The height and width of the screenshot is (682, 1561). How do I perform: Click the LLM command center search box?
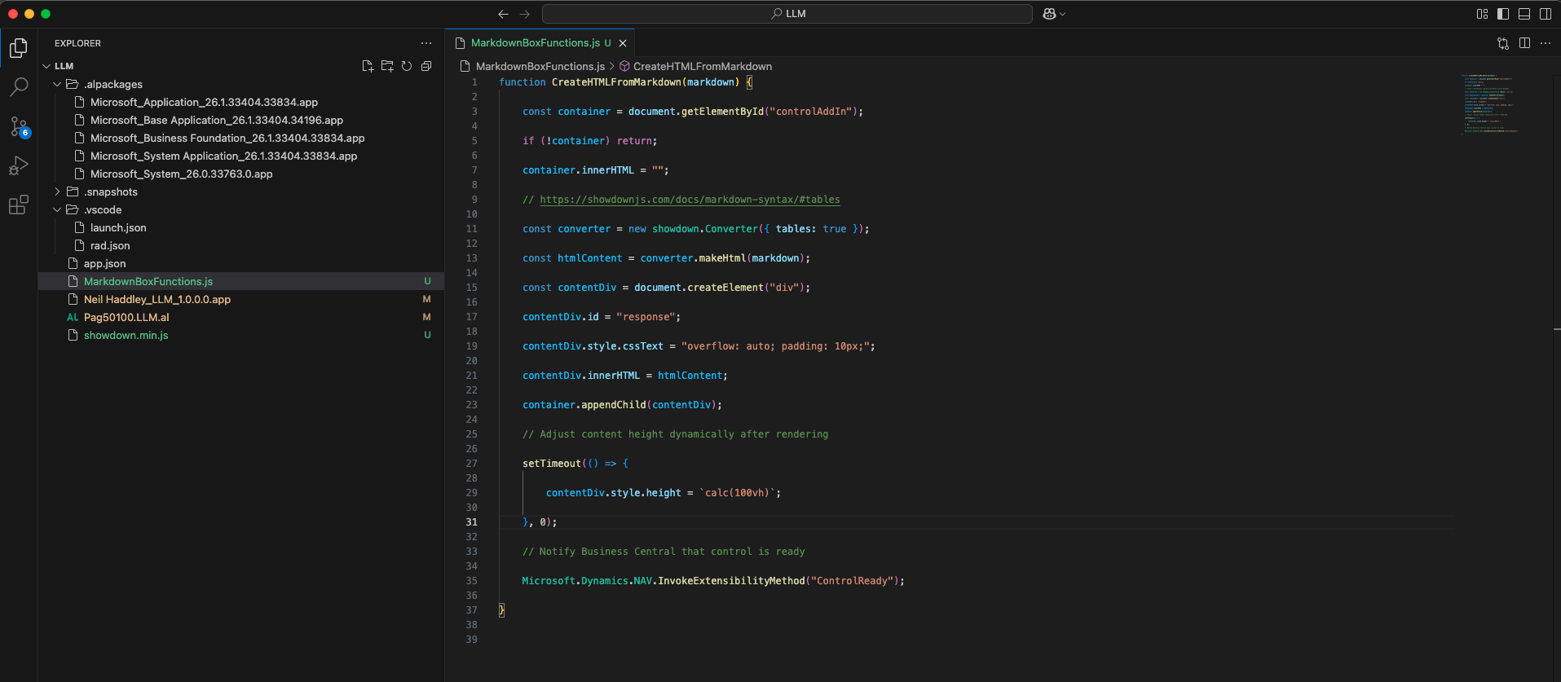coord(787,14)
